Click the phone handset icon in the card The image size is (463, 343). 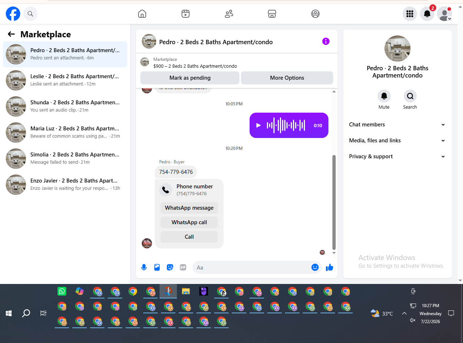point(166,190)
